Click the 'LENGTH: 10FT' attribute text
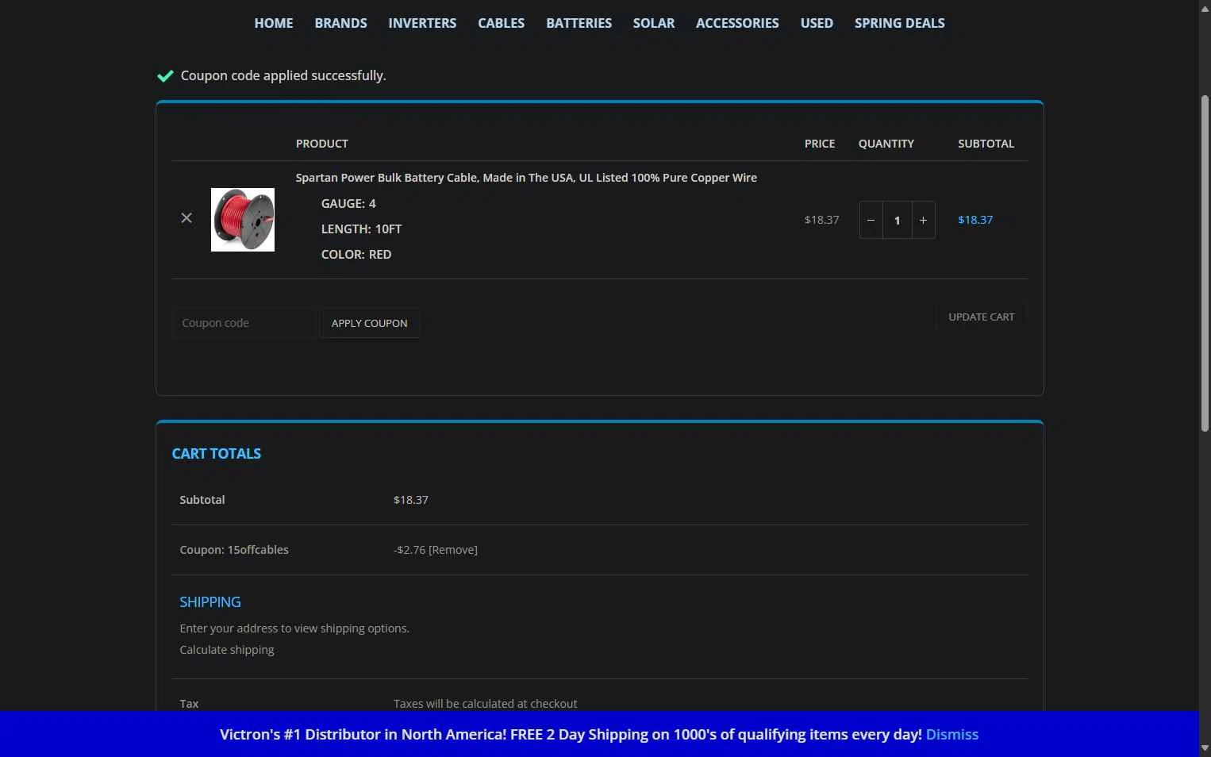The width and height of the screenshot is (1211, 757). click(x=361, y=229)
